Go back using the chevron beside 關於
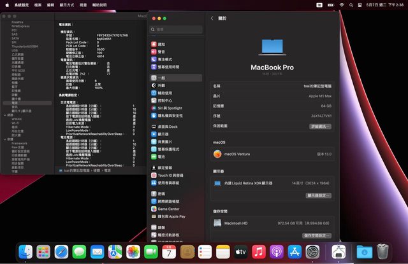Screen dimensions: 408x264 pos(212,18)
